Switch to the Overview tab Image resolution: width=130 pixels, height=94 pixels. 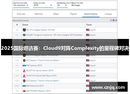(x=21, y=14)
